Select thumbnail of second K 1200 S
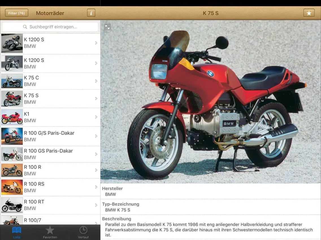Image resolution: width=321 pixels, height=240 pixels. [12, 63]
